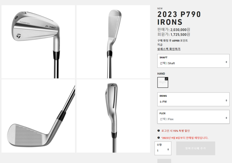232x163 pixels.
Task: Change the 수량 quantity stepper
Action: tap(163, 148)
